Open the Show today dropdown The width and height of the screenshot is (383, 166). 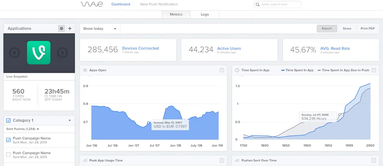click(x=100, y=29)
